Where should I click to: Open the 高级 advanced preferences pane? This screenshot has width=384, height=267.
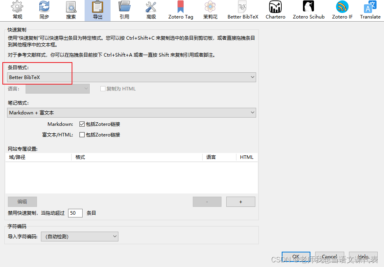click(x=151, y=11)
